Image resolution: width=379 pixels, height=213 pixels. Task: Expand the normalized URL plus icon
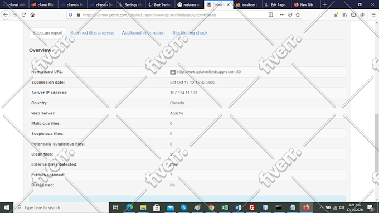click(x=173, y=72)
